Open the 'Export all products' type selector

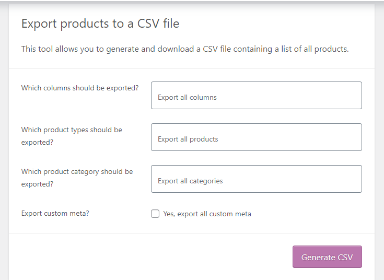point(256,137)
